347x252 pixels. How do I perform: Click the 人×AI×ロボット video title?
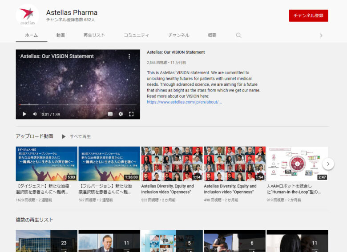(294, 189)
